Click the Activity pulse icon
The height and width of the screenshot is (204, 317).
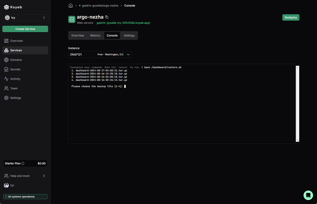[6, 79]
